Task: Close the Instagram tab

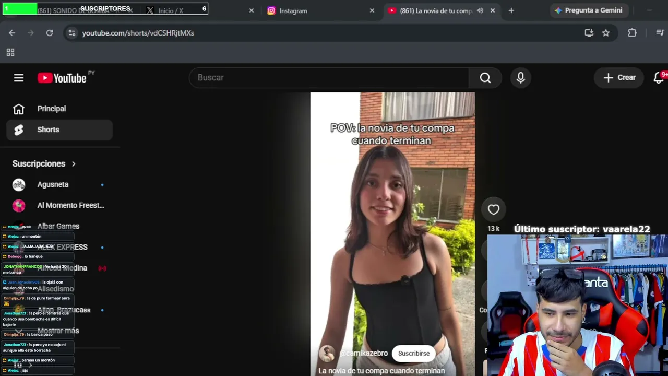Action: pos(372,10)
